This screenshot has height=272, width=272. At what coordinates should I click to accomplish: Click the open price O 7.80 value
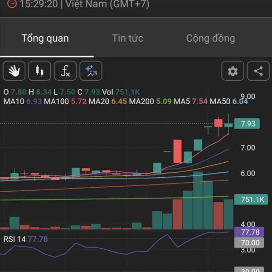point(15,92)
